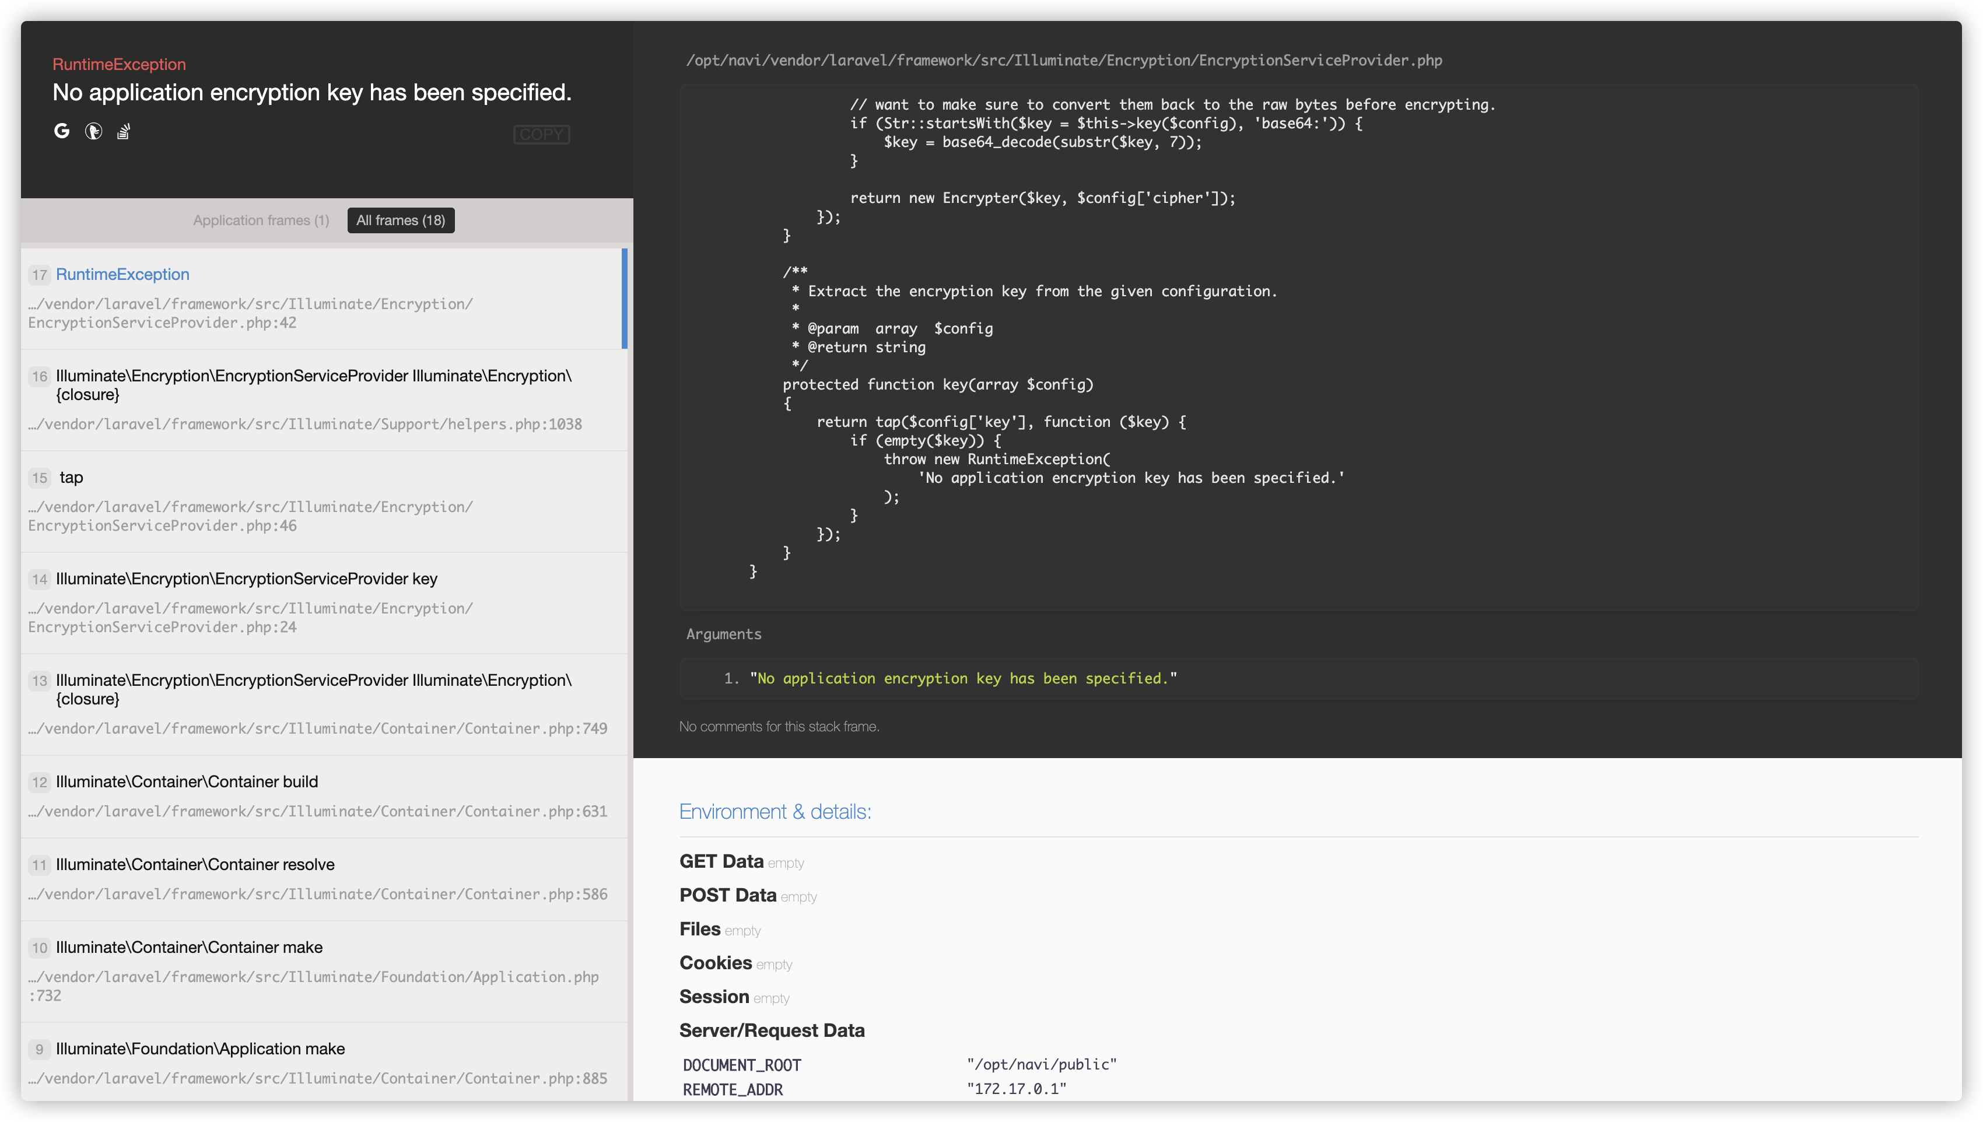This screenshot has width=1983, height=1122.
Task: Select frame 17 RuntimeException
Action: click(x=324, y=298)
